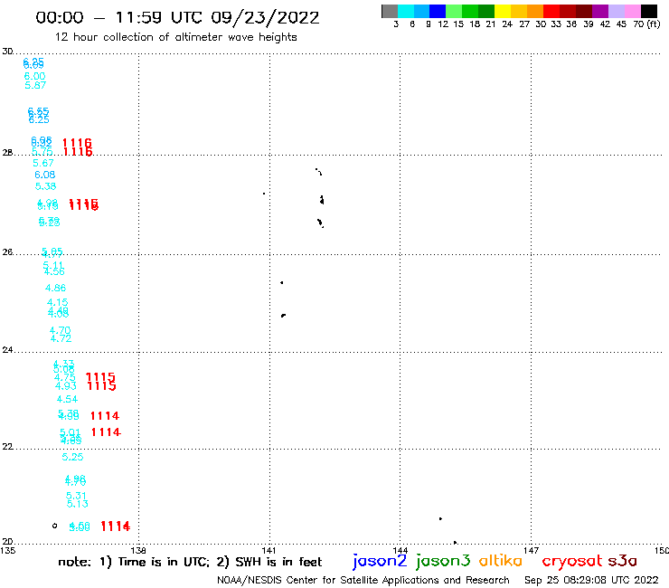Click the latitude 30 axis label
Viewport: 669px width, 588px height.
click(x=7, y=52)
